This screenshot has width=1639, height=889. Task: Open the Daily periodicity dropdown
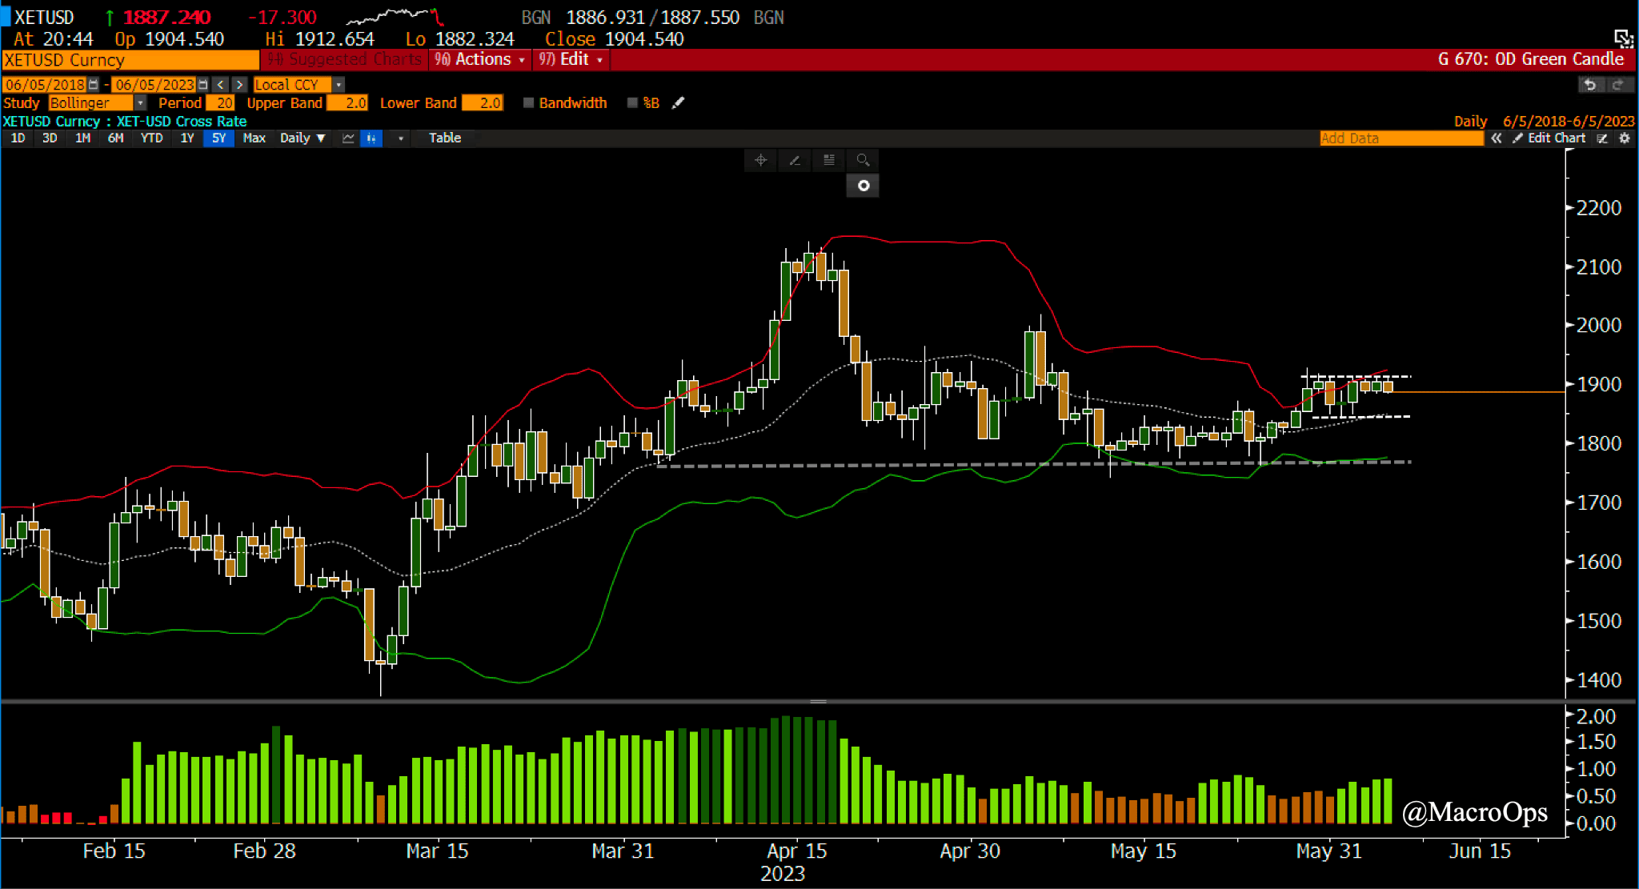click(x=303, y=138)
